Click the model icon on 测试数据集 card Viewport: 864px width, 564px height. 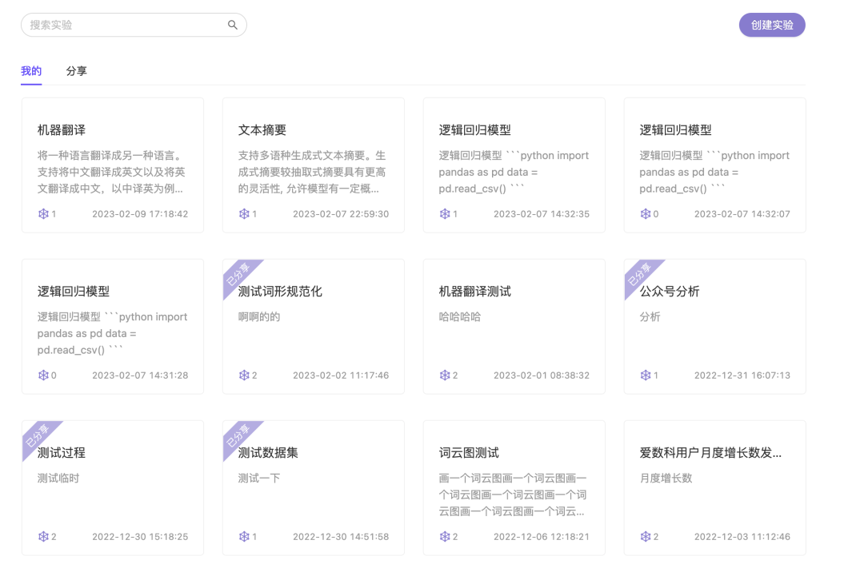(244, 536)
